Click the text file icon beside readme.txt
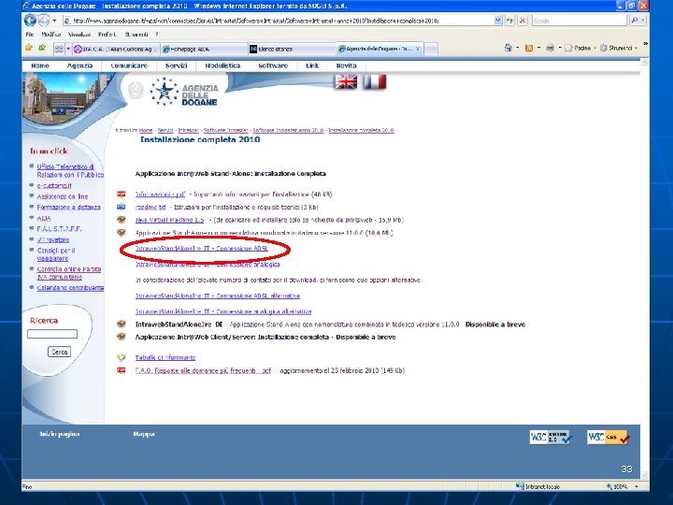Image resolution: width=673 pixels, height=505 pixels. click(x=122, y=207)
